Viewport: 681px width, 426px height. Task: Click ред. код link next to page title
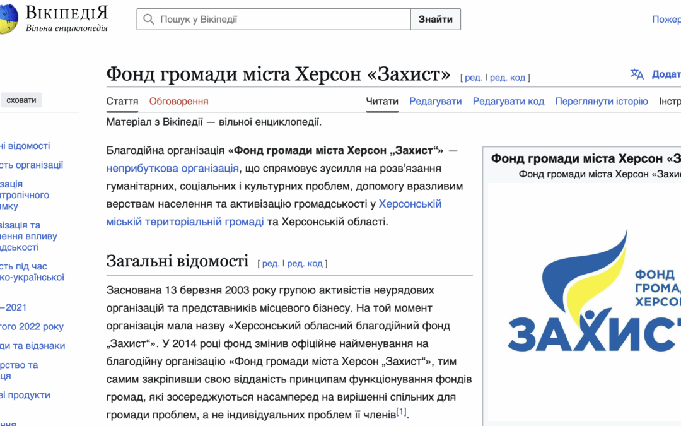click(x=508, y=78)
